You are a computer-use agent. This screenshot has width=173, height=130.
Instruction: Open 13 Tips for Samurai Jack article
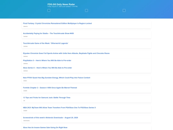[46, 98]
